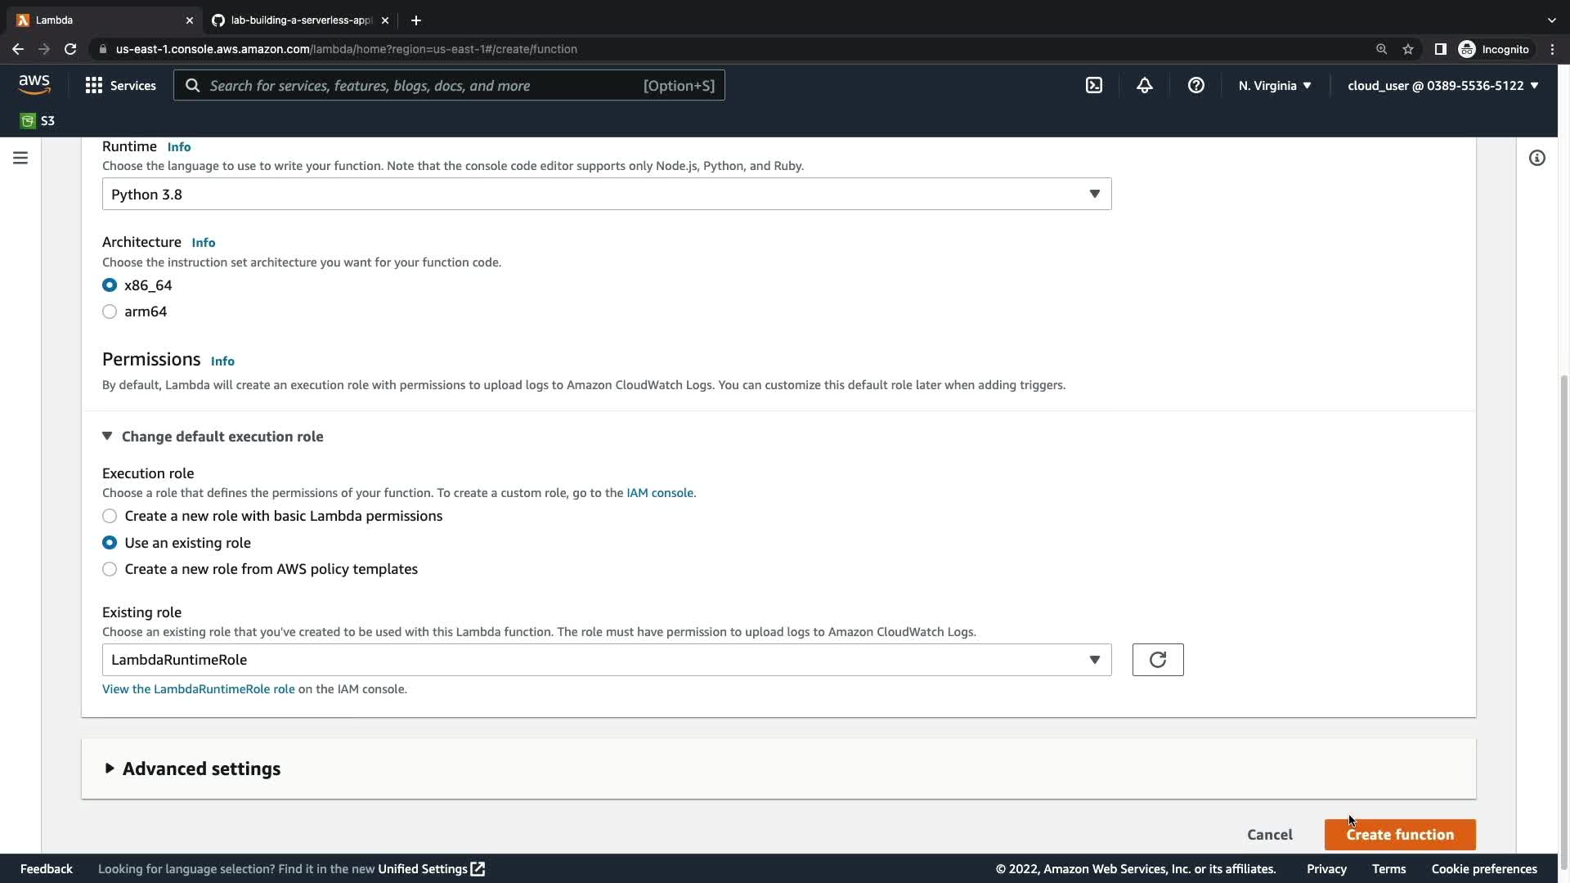Refresh the existing roles list
This screenshot has height=883, width=1570.
tap(1157, 660)
